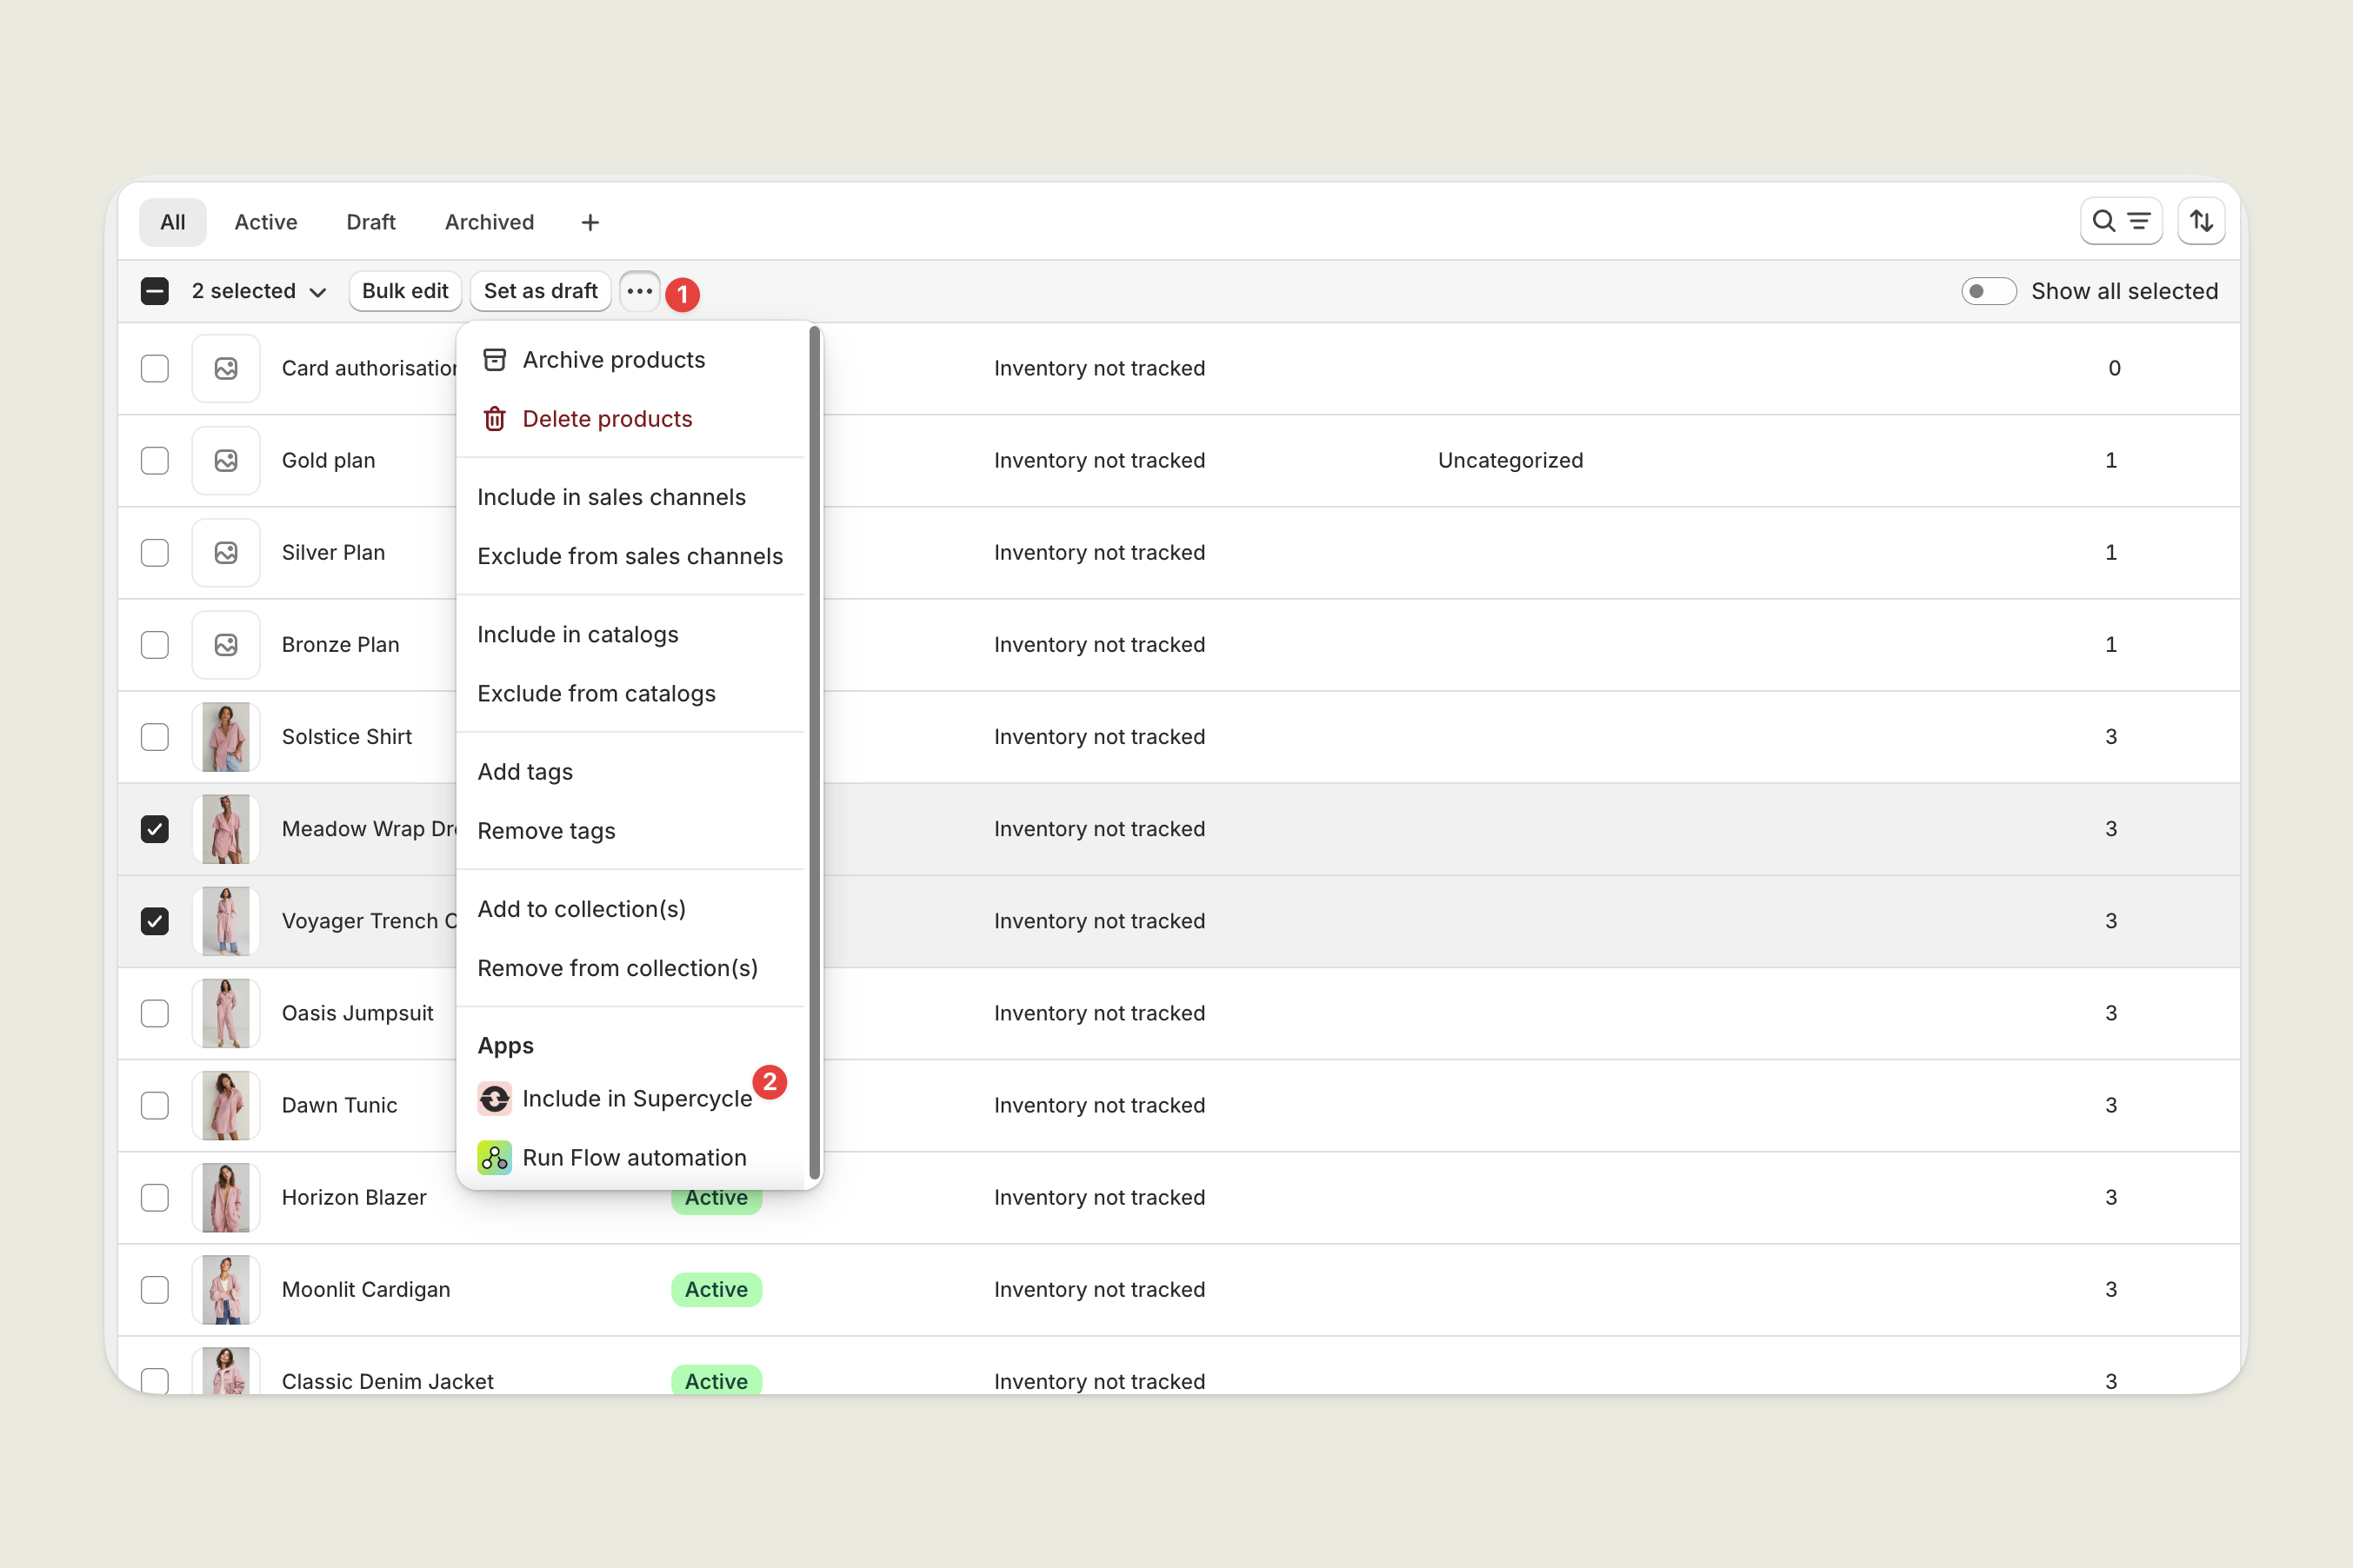Viewport: 2353px width, 1568px height.
Task: Enable the Show all selected toggle
Action: pyautogui.click(x=1988, y=291)
